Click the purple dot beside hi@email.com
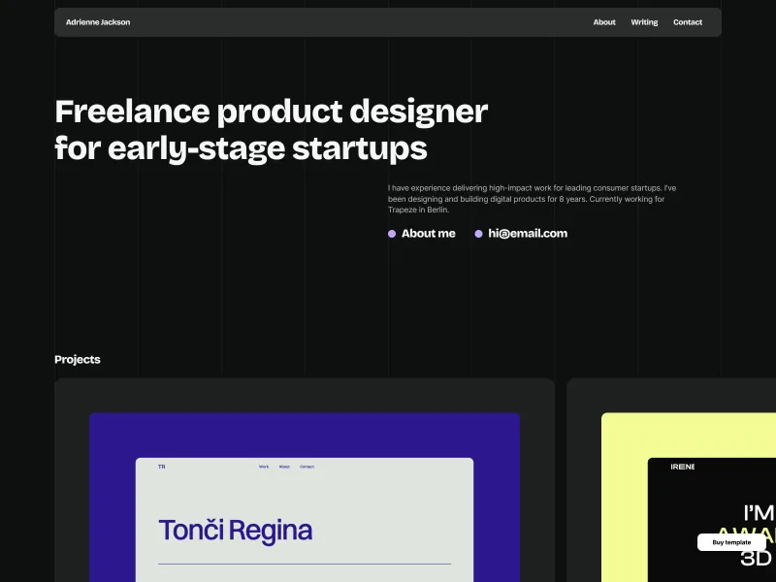776x582 pixels. (x=478, y=234)
